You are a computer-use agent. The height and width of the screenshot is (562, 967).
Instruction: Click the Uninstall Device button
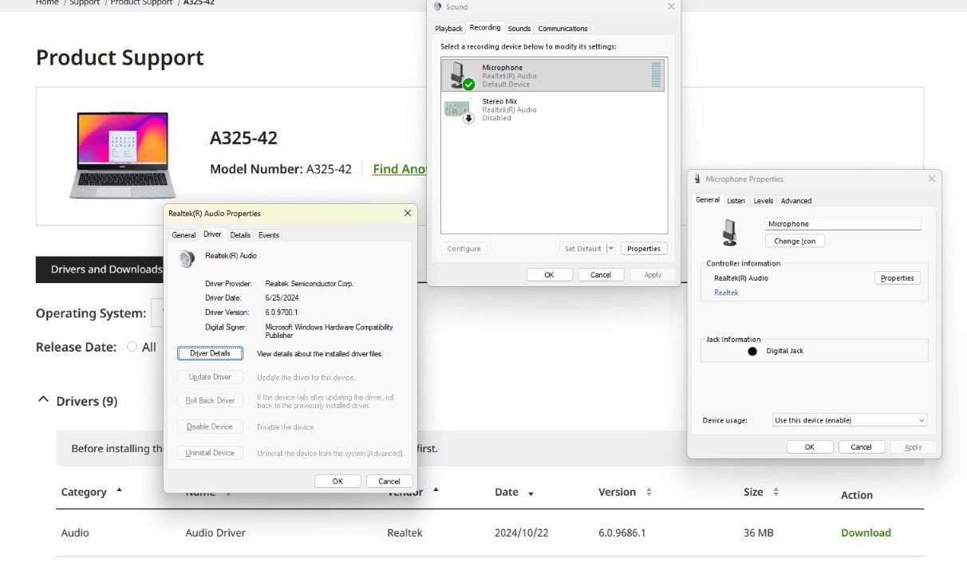(210, 453)
